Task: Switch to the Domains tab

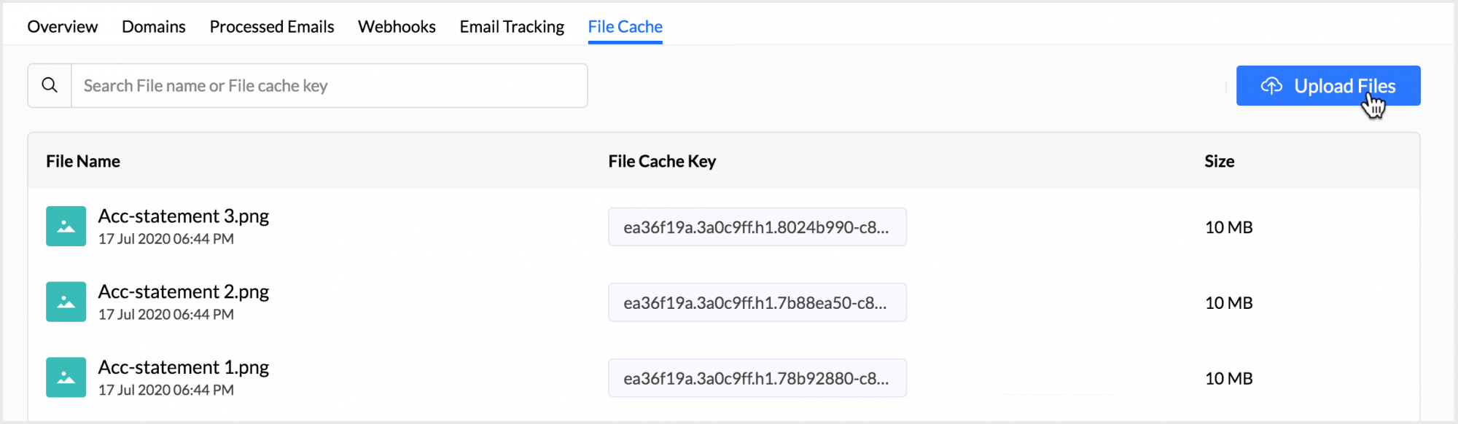Action: pyautogui.click(x=154, y=27)
